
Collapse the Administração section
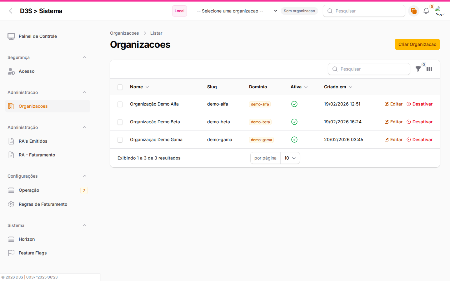pos(85,127)
